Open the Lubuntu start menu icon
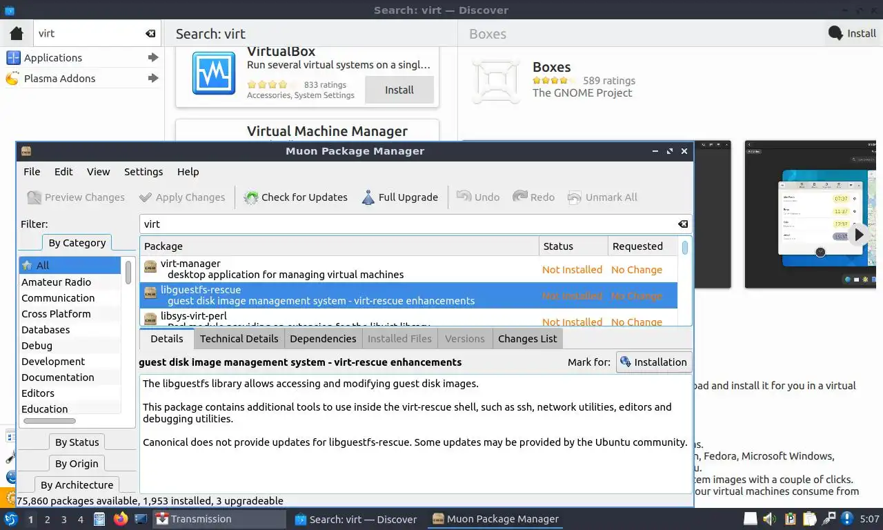This screenshot has width=883, height=530. click(x=10, y=519)
